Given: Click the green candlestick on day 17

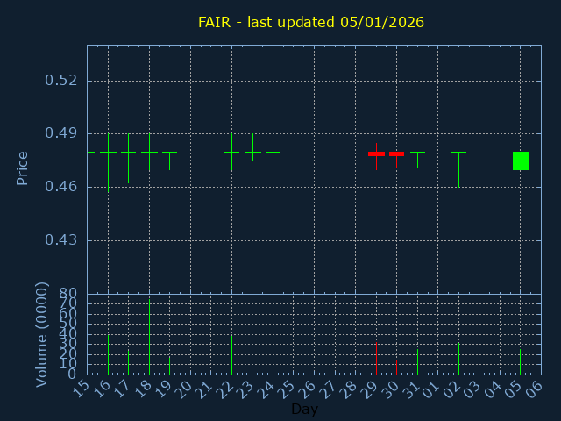Looking at the screenshot, I should point(128,153).
